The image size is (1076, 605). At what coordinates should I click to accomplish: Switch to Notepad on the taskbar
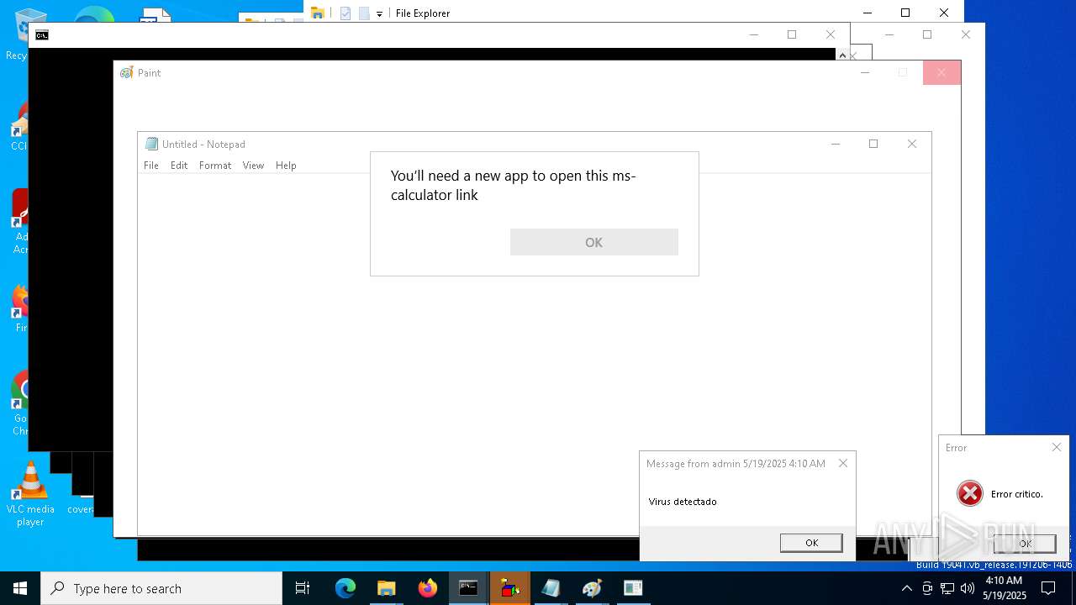[551, 588]
